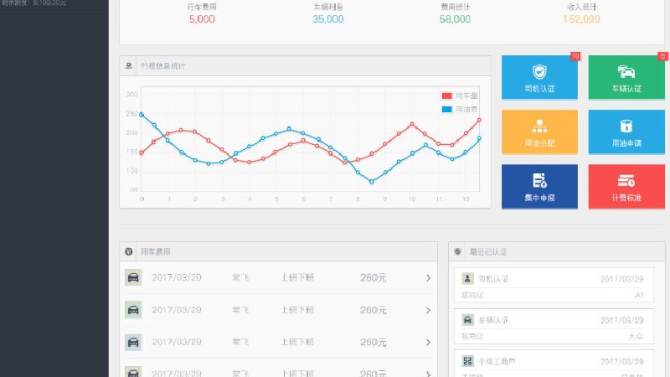Select the last red data point of the chart

pyautogui.click(x=479, y=120)
